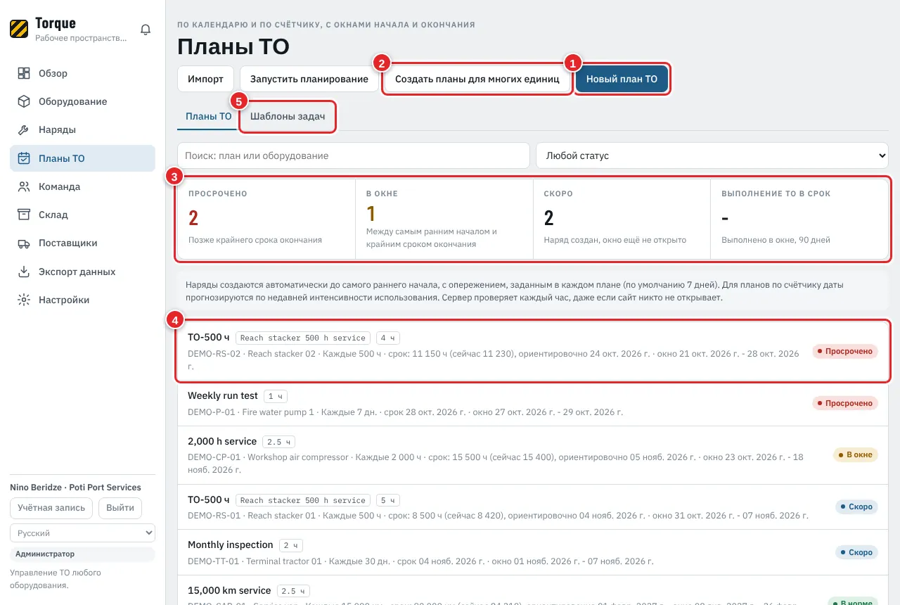900x605 pixels.
Task: Click the Склад archive box icon
Action: 24,215
